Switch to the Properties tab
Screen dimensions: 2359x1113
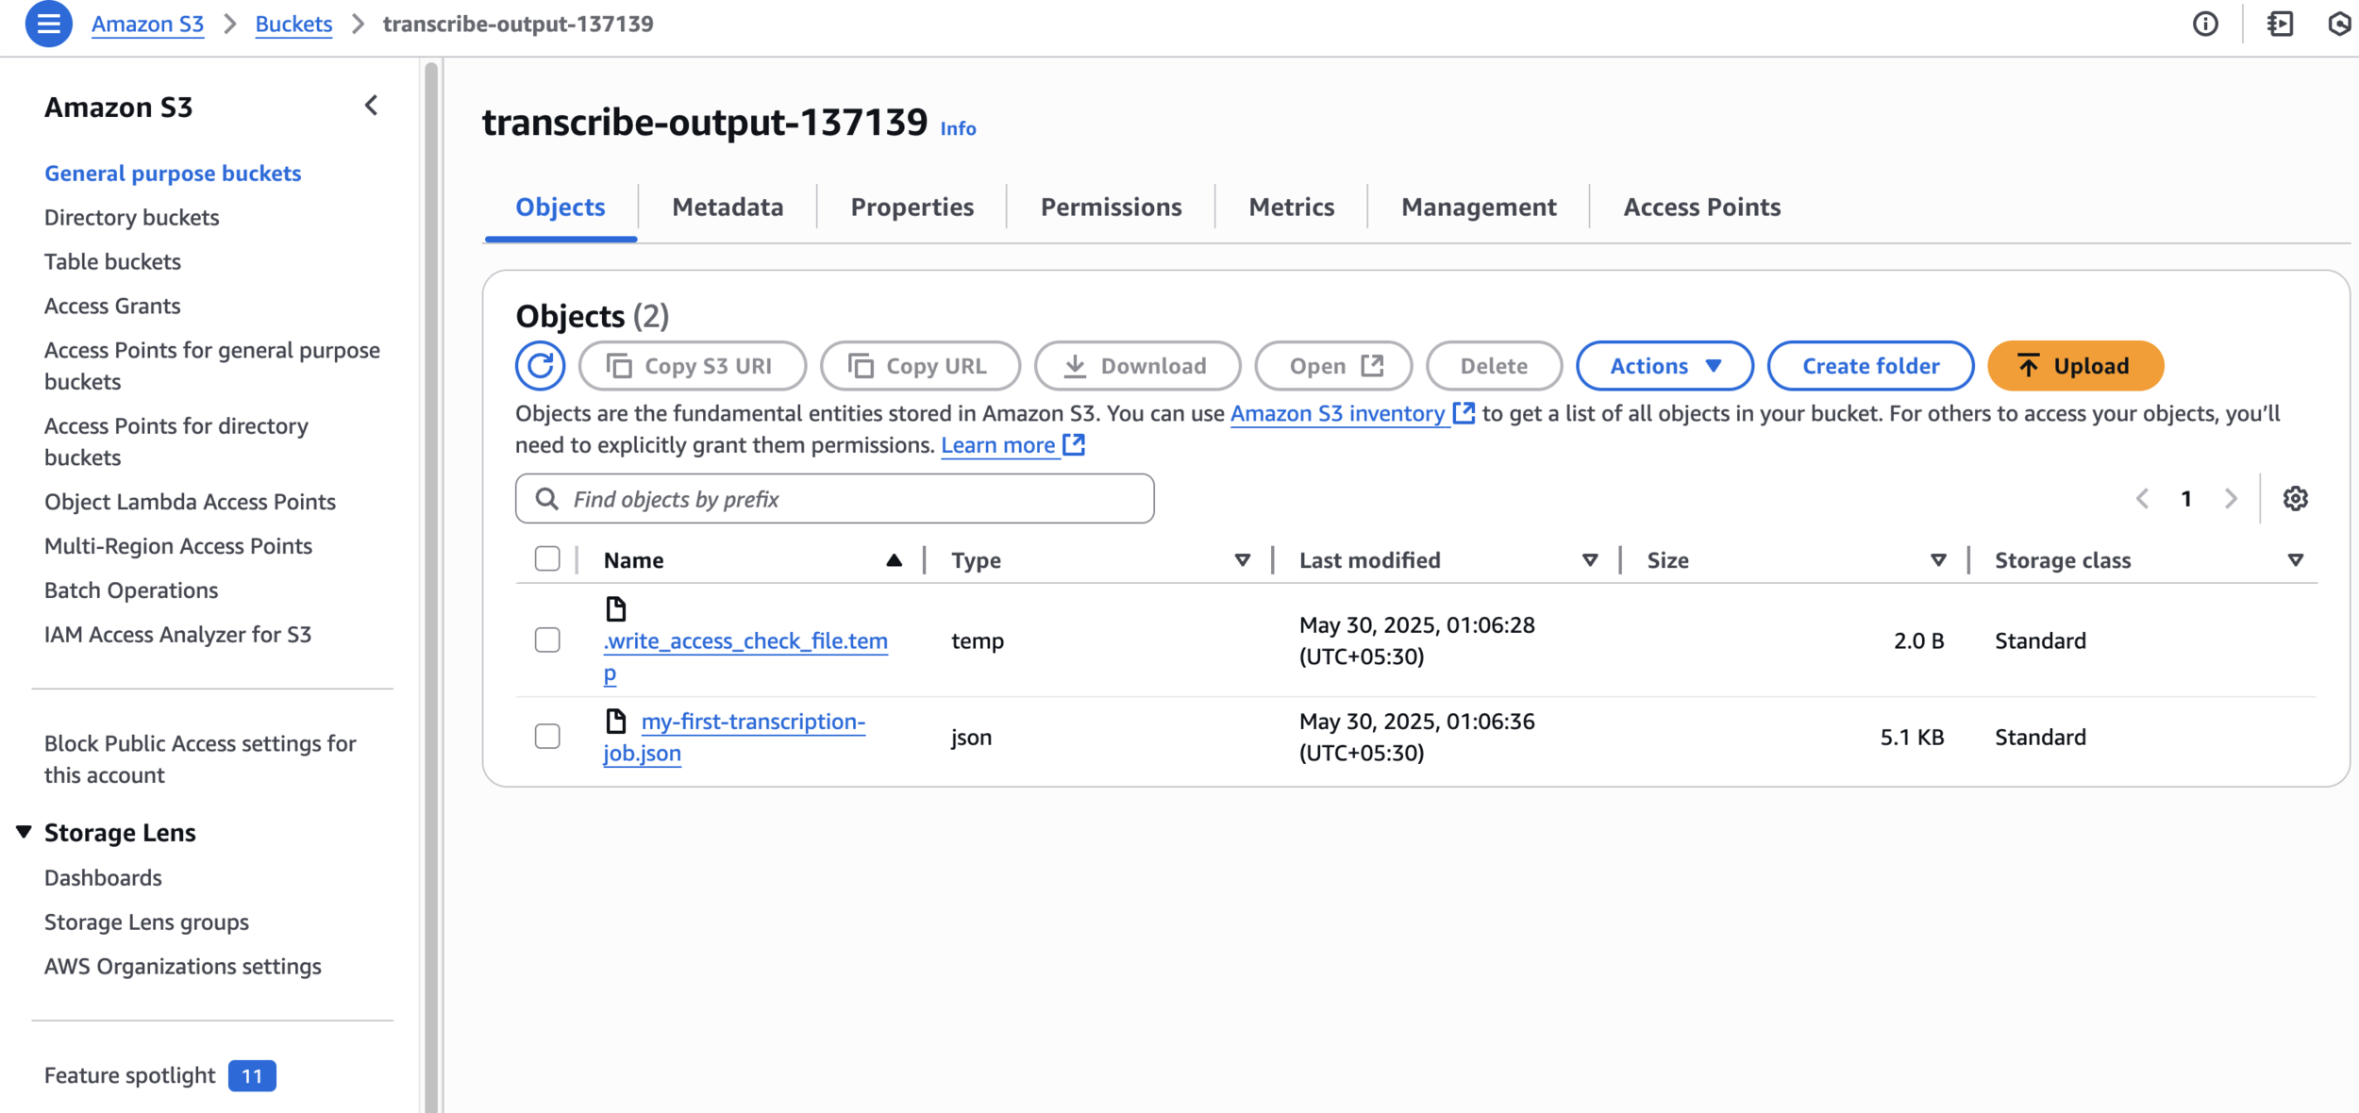coord(912,208)
